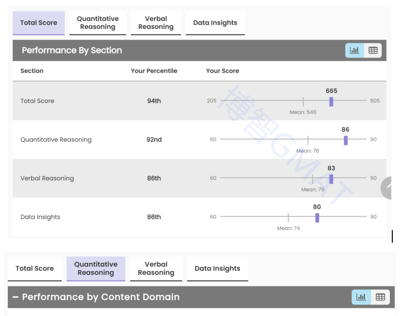403x316 pixels.
Task: Click the 80 marker on Data Insights scale
Action: tap(317, 218)
